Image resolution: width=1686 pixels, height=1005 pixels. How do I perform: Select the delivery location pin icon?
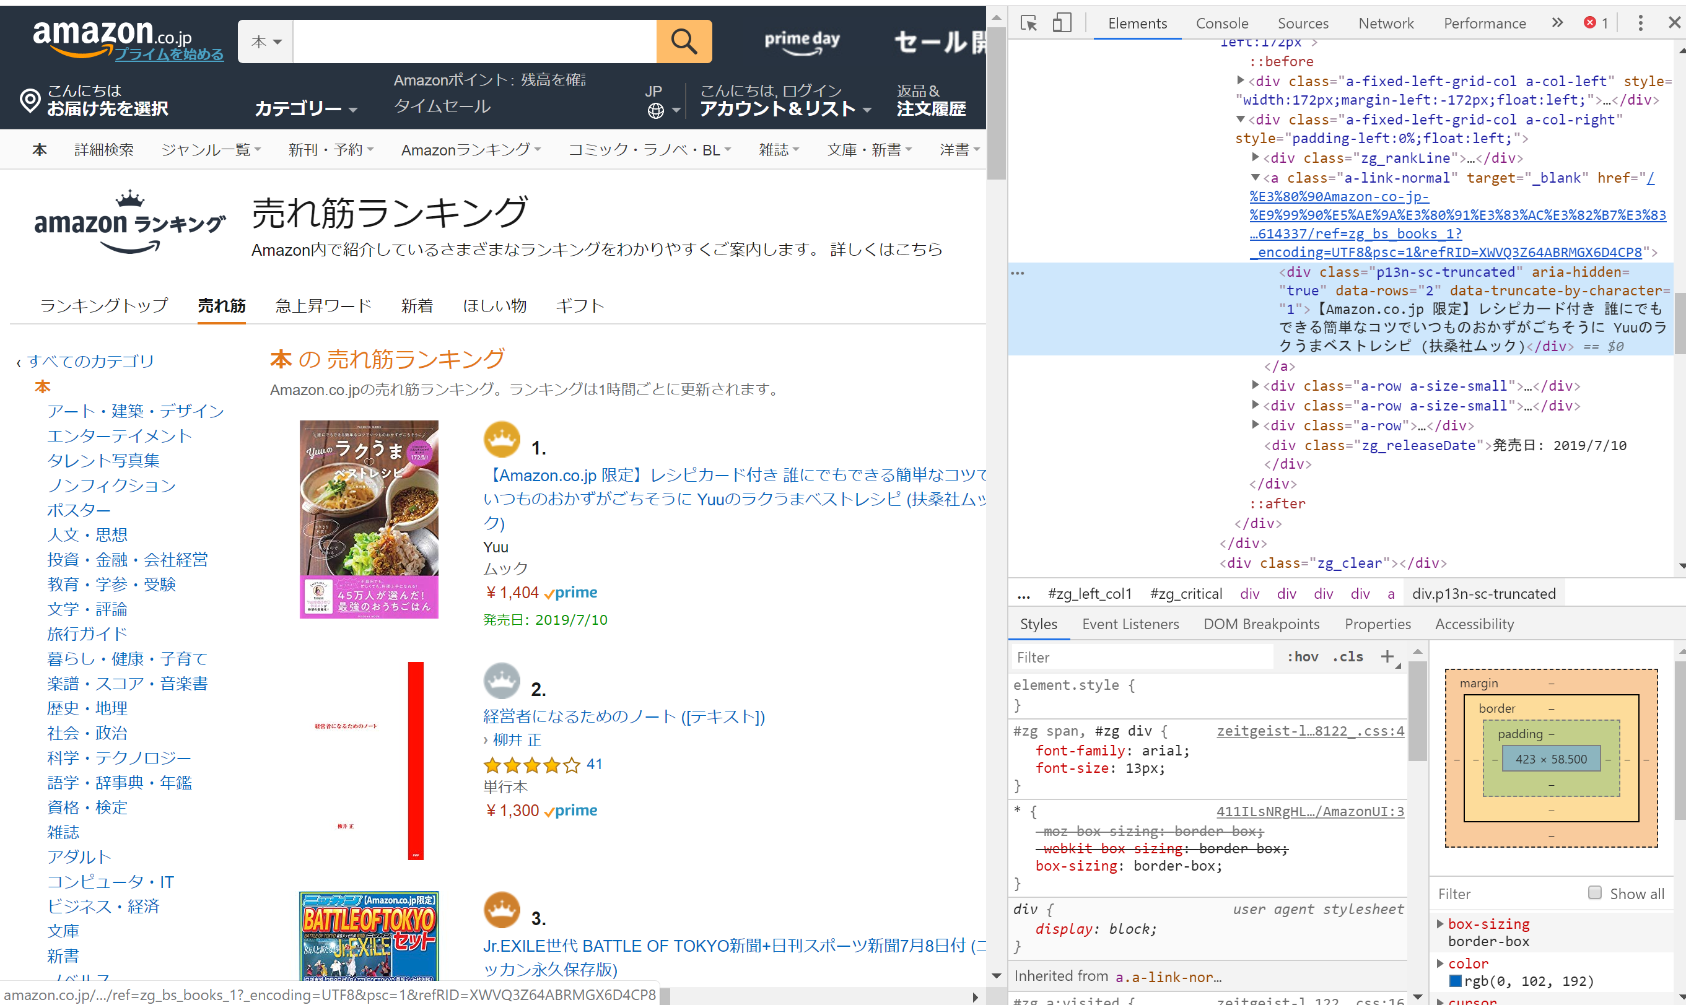[28, 100]
